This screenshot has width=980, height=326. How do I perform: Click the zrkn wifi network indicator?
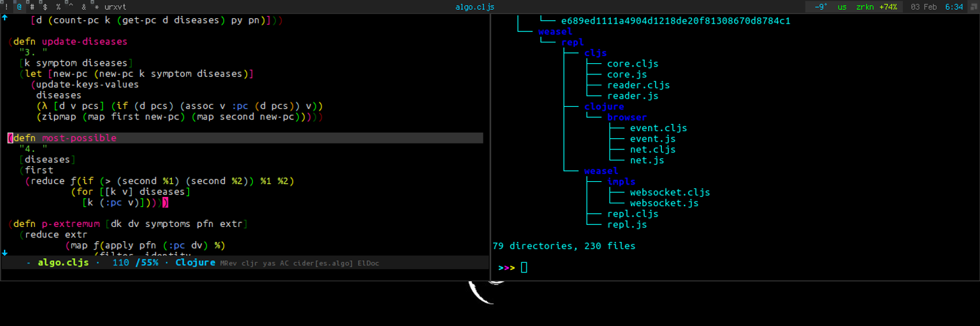tap(866, 7)
